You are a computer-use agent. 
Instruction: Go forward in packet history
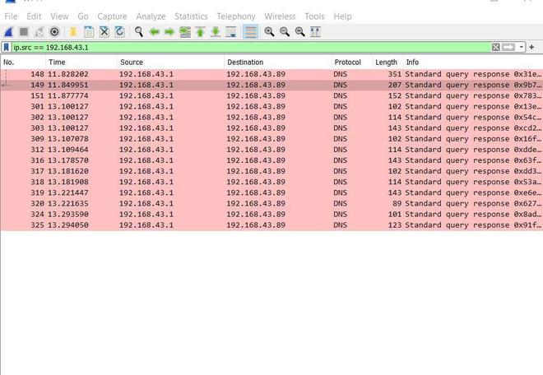click(x=169, y=32)
